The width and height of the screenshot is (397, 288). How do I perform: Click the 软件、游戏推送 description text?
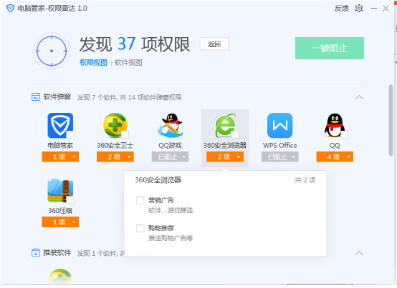[171, 210]
